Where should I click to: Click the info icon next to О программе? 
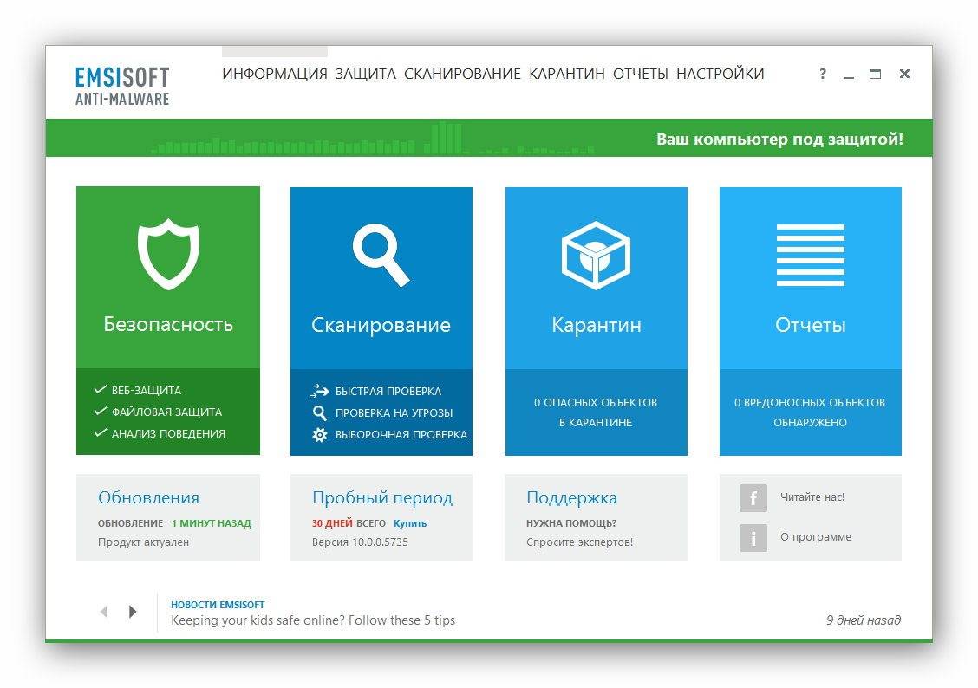pos(753,537)
